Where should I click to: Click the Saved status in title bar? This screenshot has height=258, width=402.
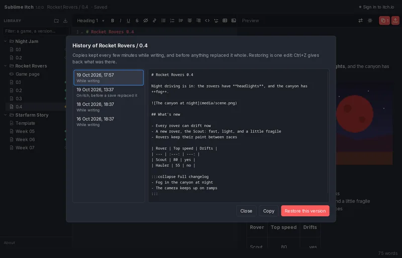coord(100,7)
